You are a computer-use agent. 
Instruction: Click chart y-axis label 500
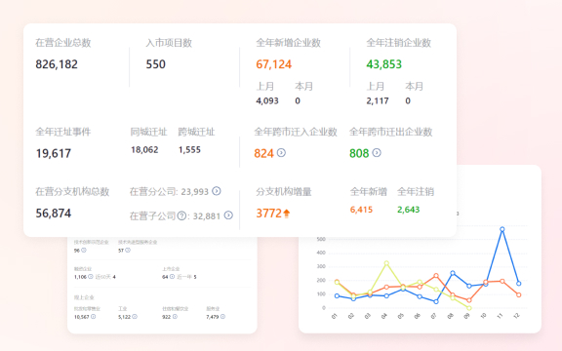321,239
